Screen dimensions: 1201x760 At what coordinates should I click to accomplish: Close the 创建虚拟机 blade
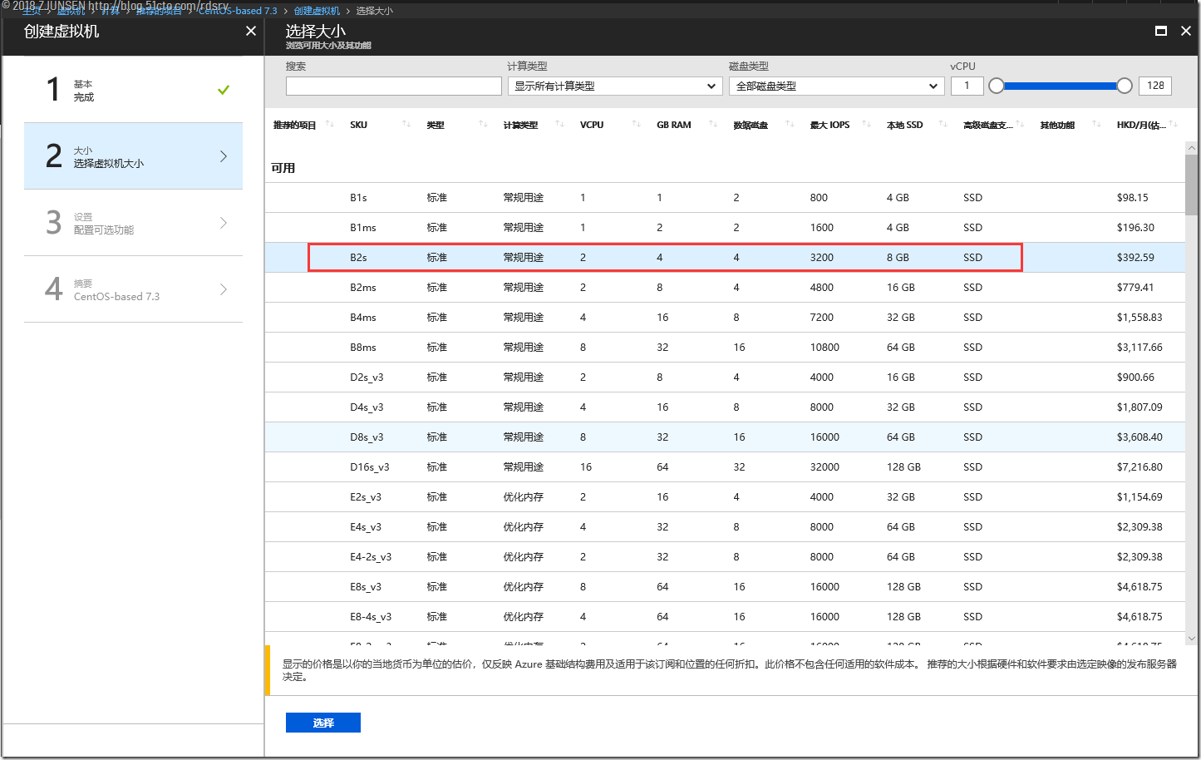pyautogui.click(x=251, y=31)
